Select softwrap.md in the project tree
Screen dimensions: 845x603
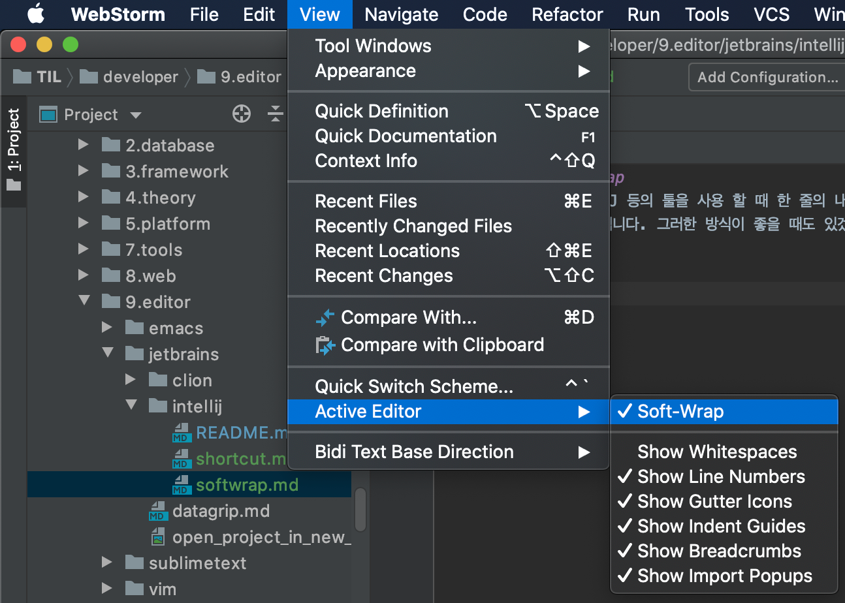(189, 485)
